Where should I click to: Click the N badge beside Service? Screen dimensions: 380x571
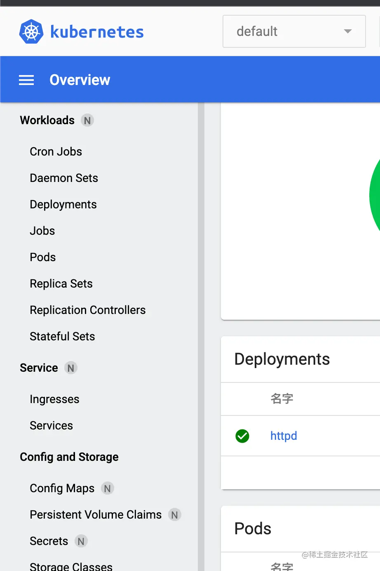[x=71, y=368]
